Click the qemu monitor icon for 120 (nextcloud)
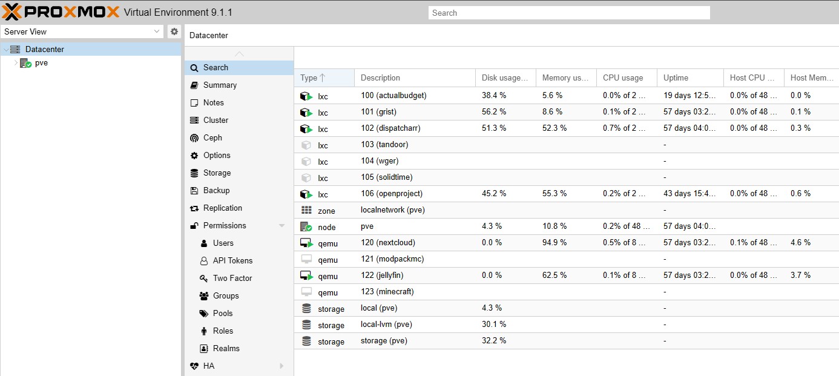 click(x=306, y=243)
